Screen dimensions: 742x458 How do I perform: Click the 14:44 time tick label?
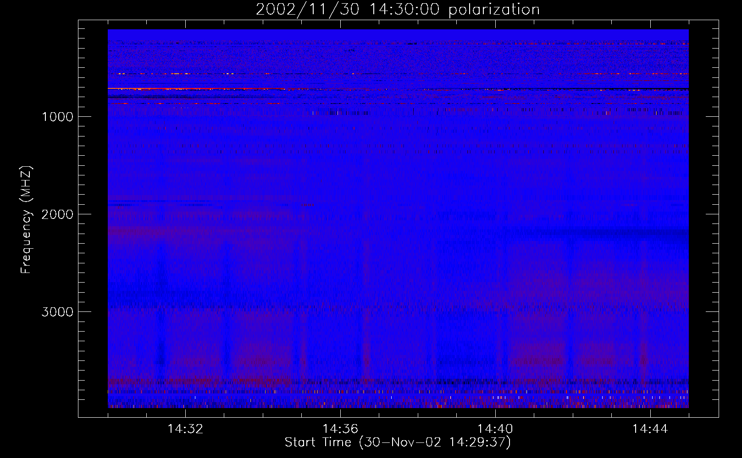coord(650,429)
